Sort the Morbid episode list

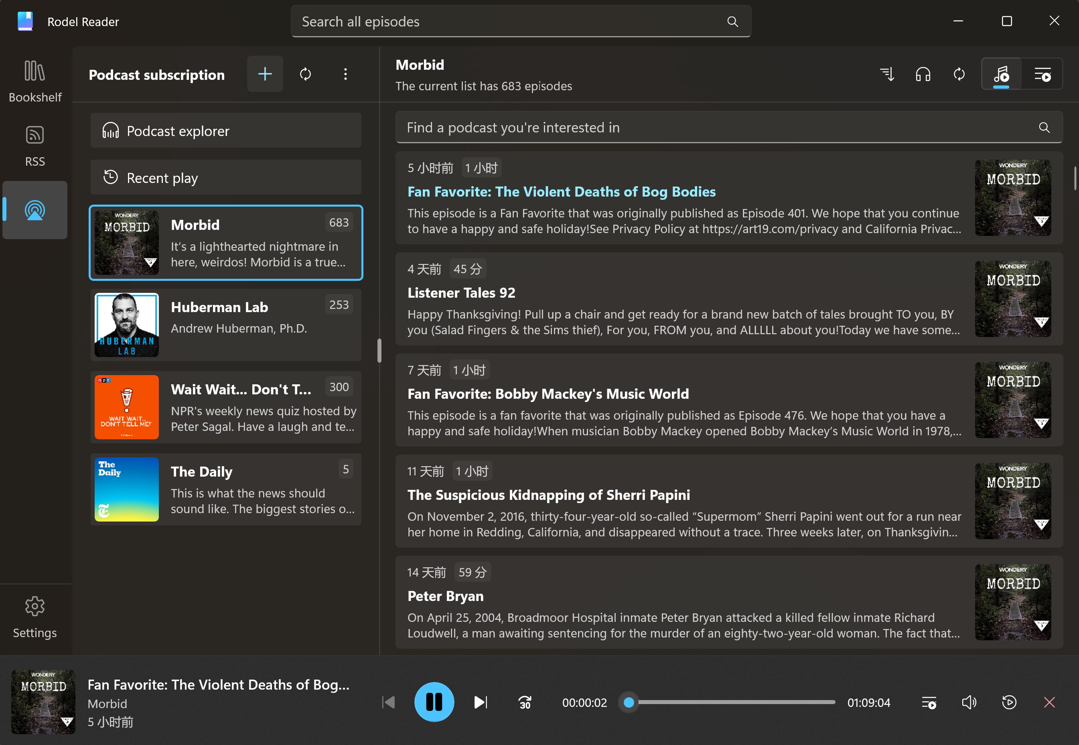coord(887,74)
